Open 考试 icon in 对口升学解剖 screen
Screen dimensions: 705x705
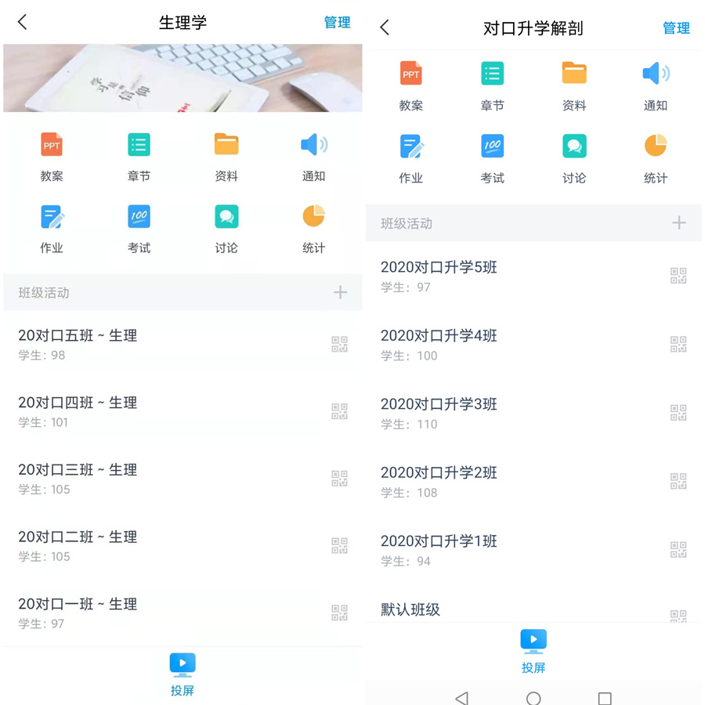point(492,146)
